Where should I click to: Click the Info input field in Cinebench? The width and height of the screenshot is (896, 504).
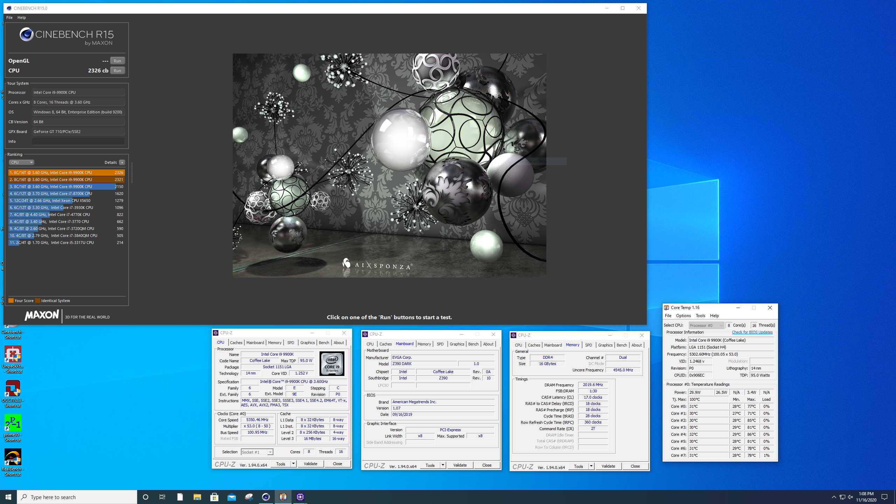[x=78, y=141]
